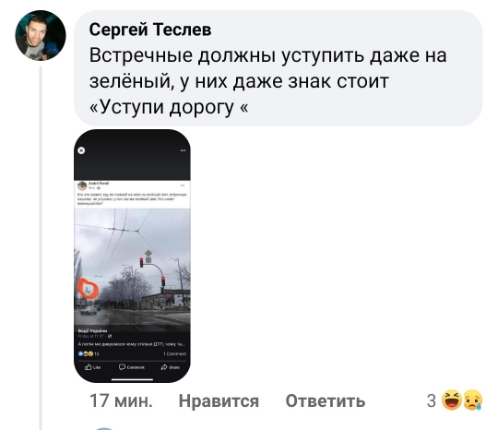Reply to comment using Ответить
The width and height of the screenshot is (498, 430).
[x=326, y=400]
